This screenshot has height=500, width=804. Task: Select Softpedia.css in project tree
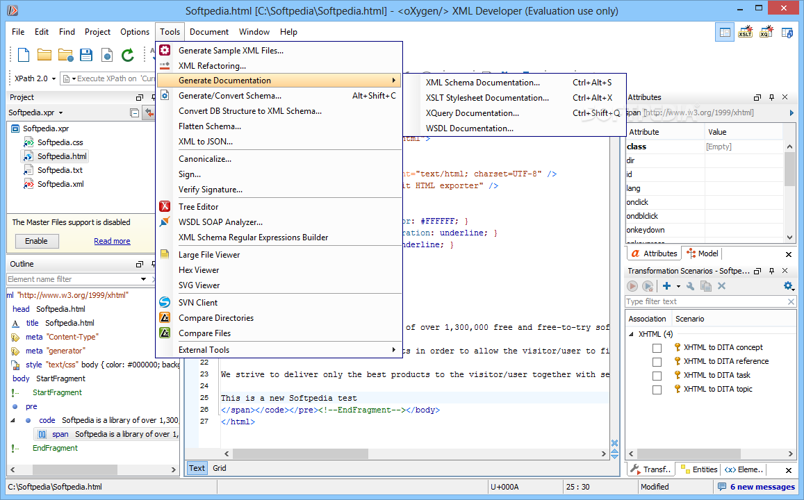click(60, 142)
